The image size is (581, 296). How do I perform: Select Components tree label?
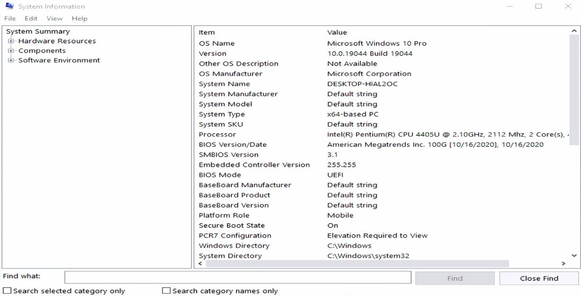42,51
